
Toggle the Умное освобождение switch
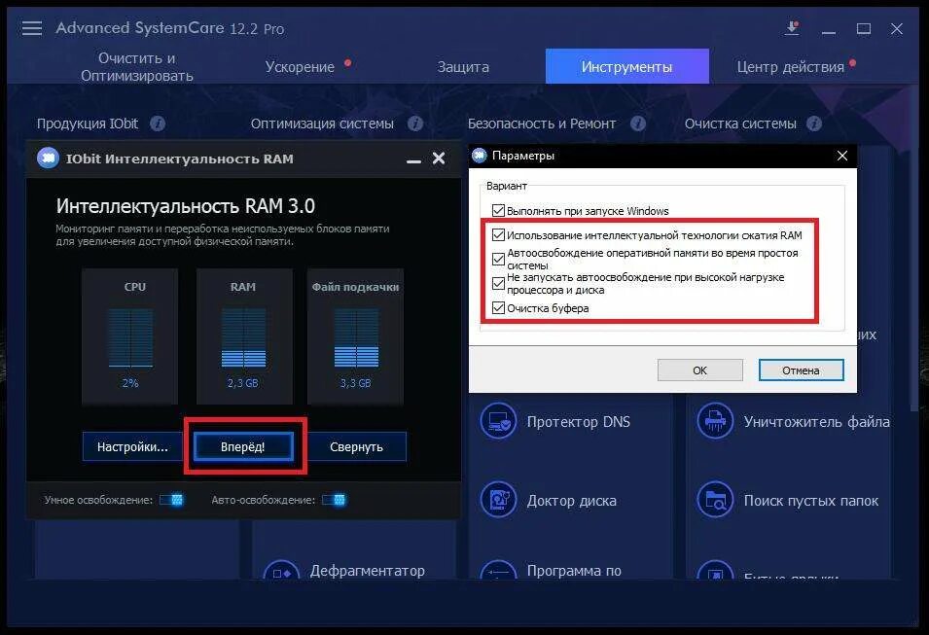(x=171, y=500)
